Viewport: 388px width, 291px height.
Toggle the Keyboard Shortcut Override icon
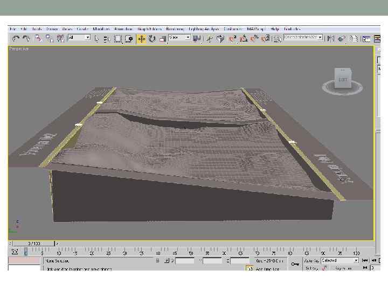point(220,39)
